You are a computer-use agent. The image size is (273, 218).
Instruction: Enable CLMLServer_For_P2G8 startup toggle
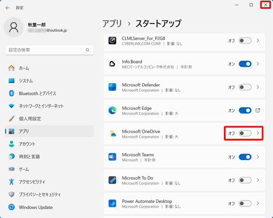[245, 40]
